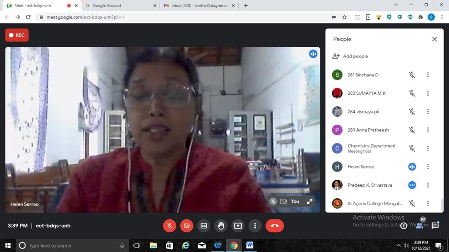Screen dimensions: 449x252
Task: Mute 289 Anna Pratheesh's microphone
Action: point(412,130)
